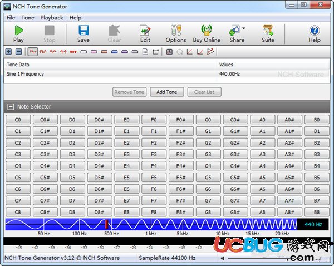Select the blue noise icon
Image resolution: width=334 pixels, height=266 pixels.
(114, 52)
